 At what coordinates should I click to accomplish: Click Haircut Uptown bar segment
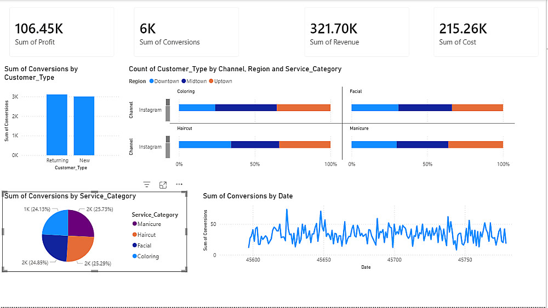click(x=305, y=144)
